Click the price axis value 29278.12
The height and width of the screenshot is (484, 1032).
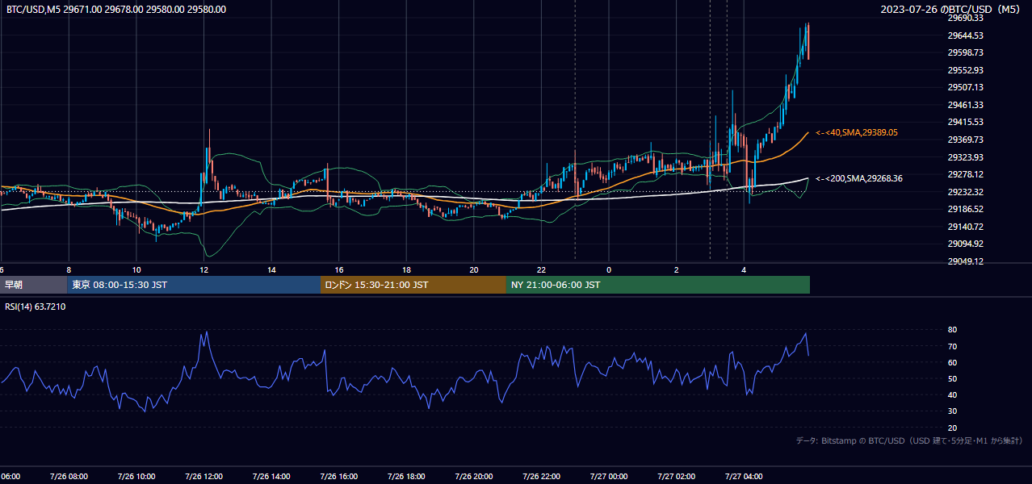point(965,174)
